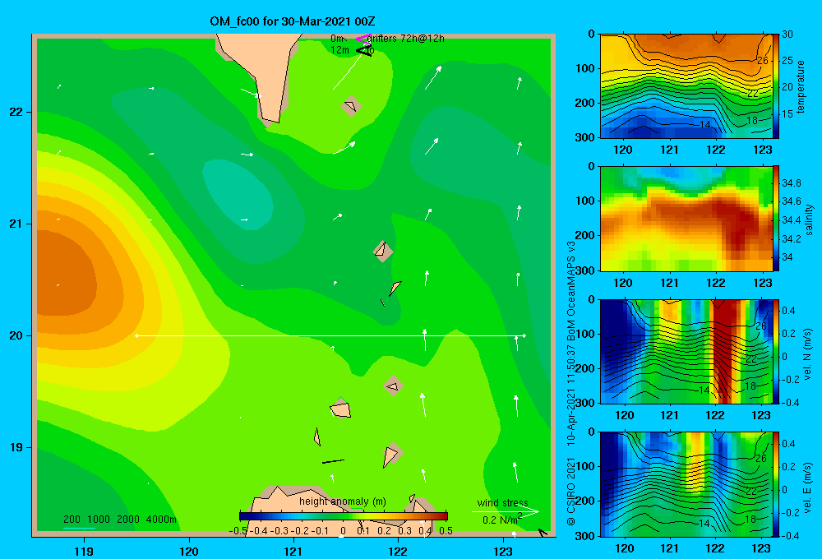Screen dimensions: 822x559
Task: Click longitude label '123' on main map
Action: pyautogui.click(x=503, y=551)
